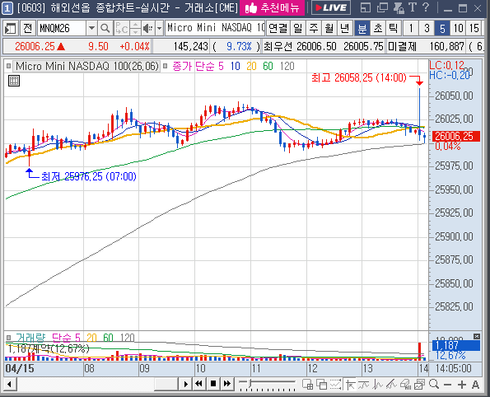Select the 월 monthly period
490x397 pixels.
click(x=329, y=29)
